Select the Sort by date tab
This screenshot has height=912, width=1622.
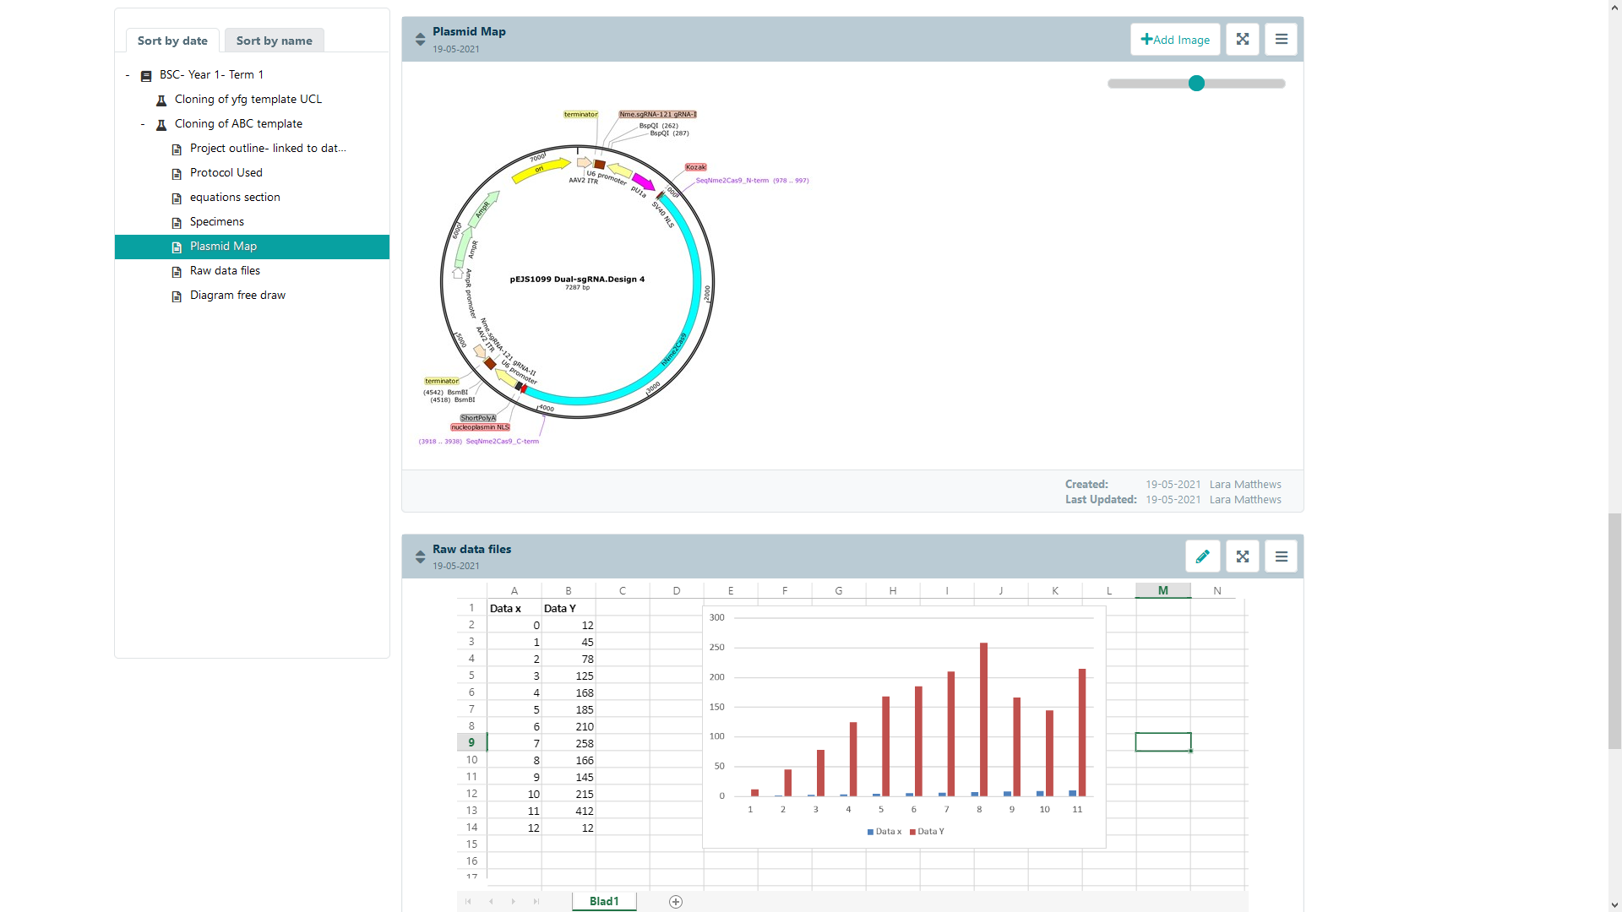(x=172, y=41)
